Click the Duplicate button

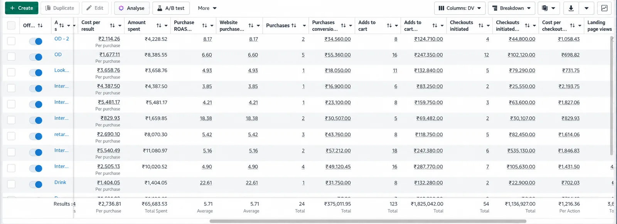60,8
